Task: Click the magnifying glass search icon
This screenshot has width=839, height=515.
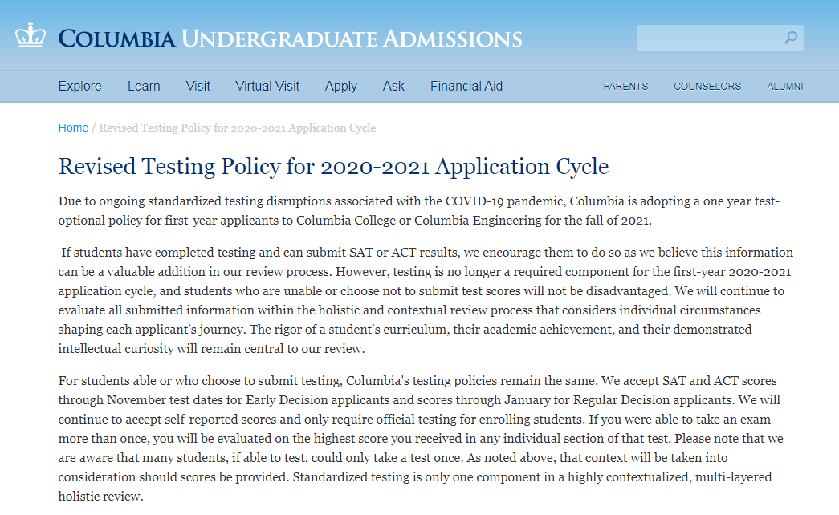Action: [x=791, y=38]
